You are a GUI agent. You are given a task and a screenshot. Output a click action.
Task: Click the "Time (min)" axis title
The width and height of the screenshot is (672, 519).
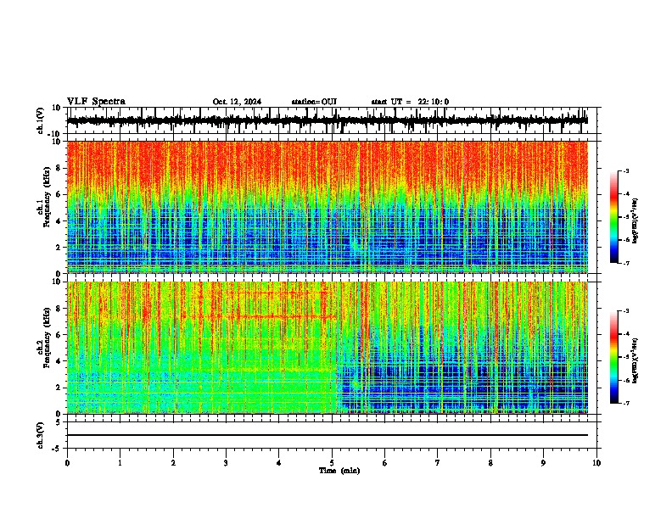(x=339, y=471)
